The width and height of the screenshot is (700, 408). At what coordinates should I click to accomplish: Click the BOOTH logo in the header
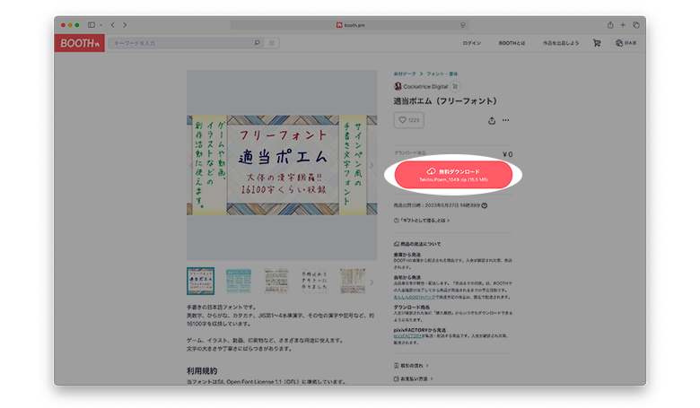click(80, 43)
